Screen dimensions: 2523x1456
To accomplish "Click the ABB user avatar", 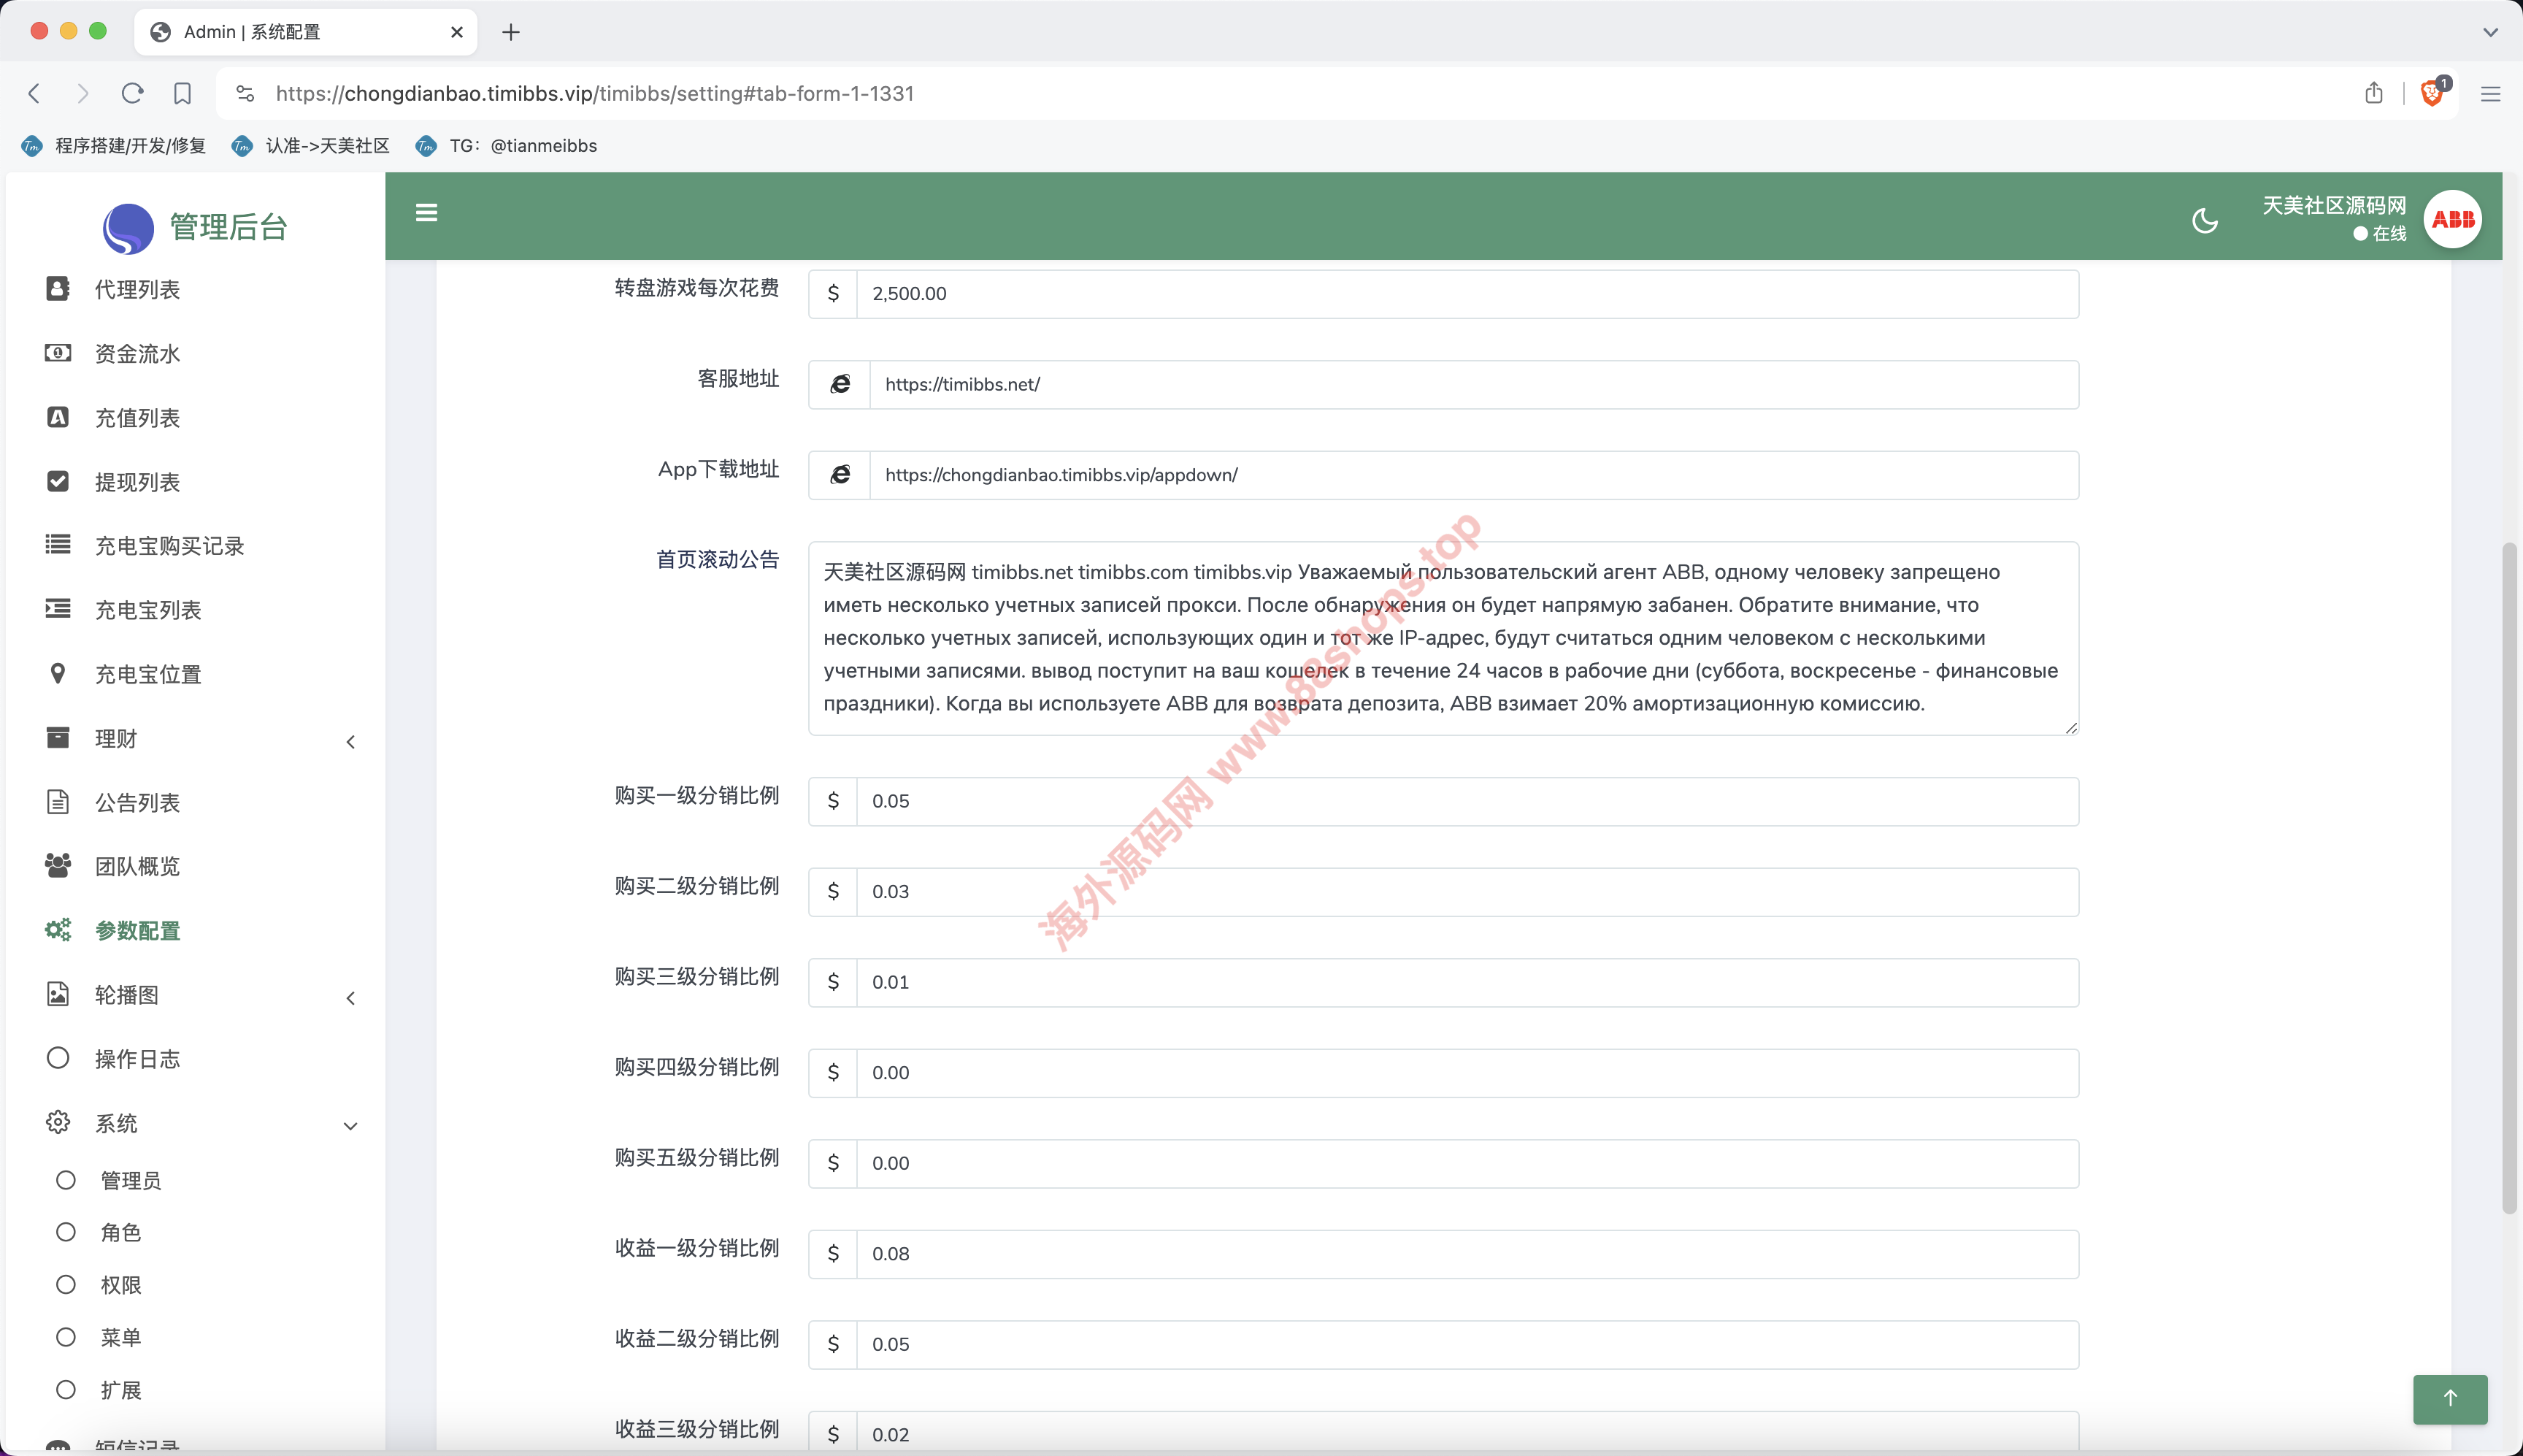I will coord(2452,219).
